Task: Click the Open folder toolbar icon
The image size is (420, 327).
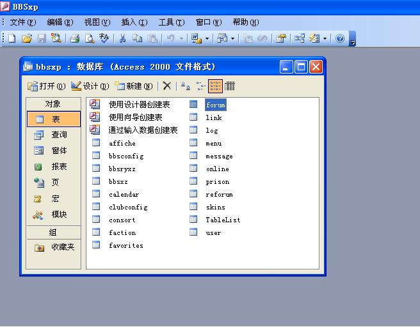Action: coord(27,38)
